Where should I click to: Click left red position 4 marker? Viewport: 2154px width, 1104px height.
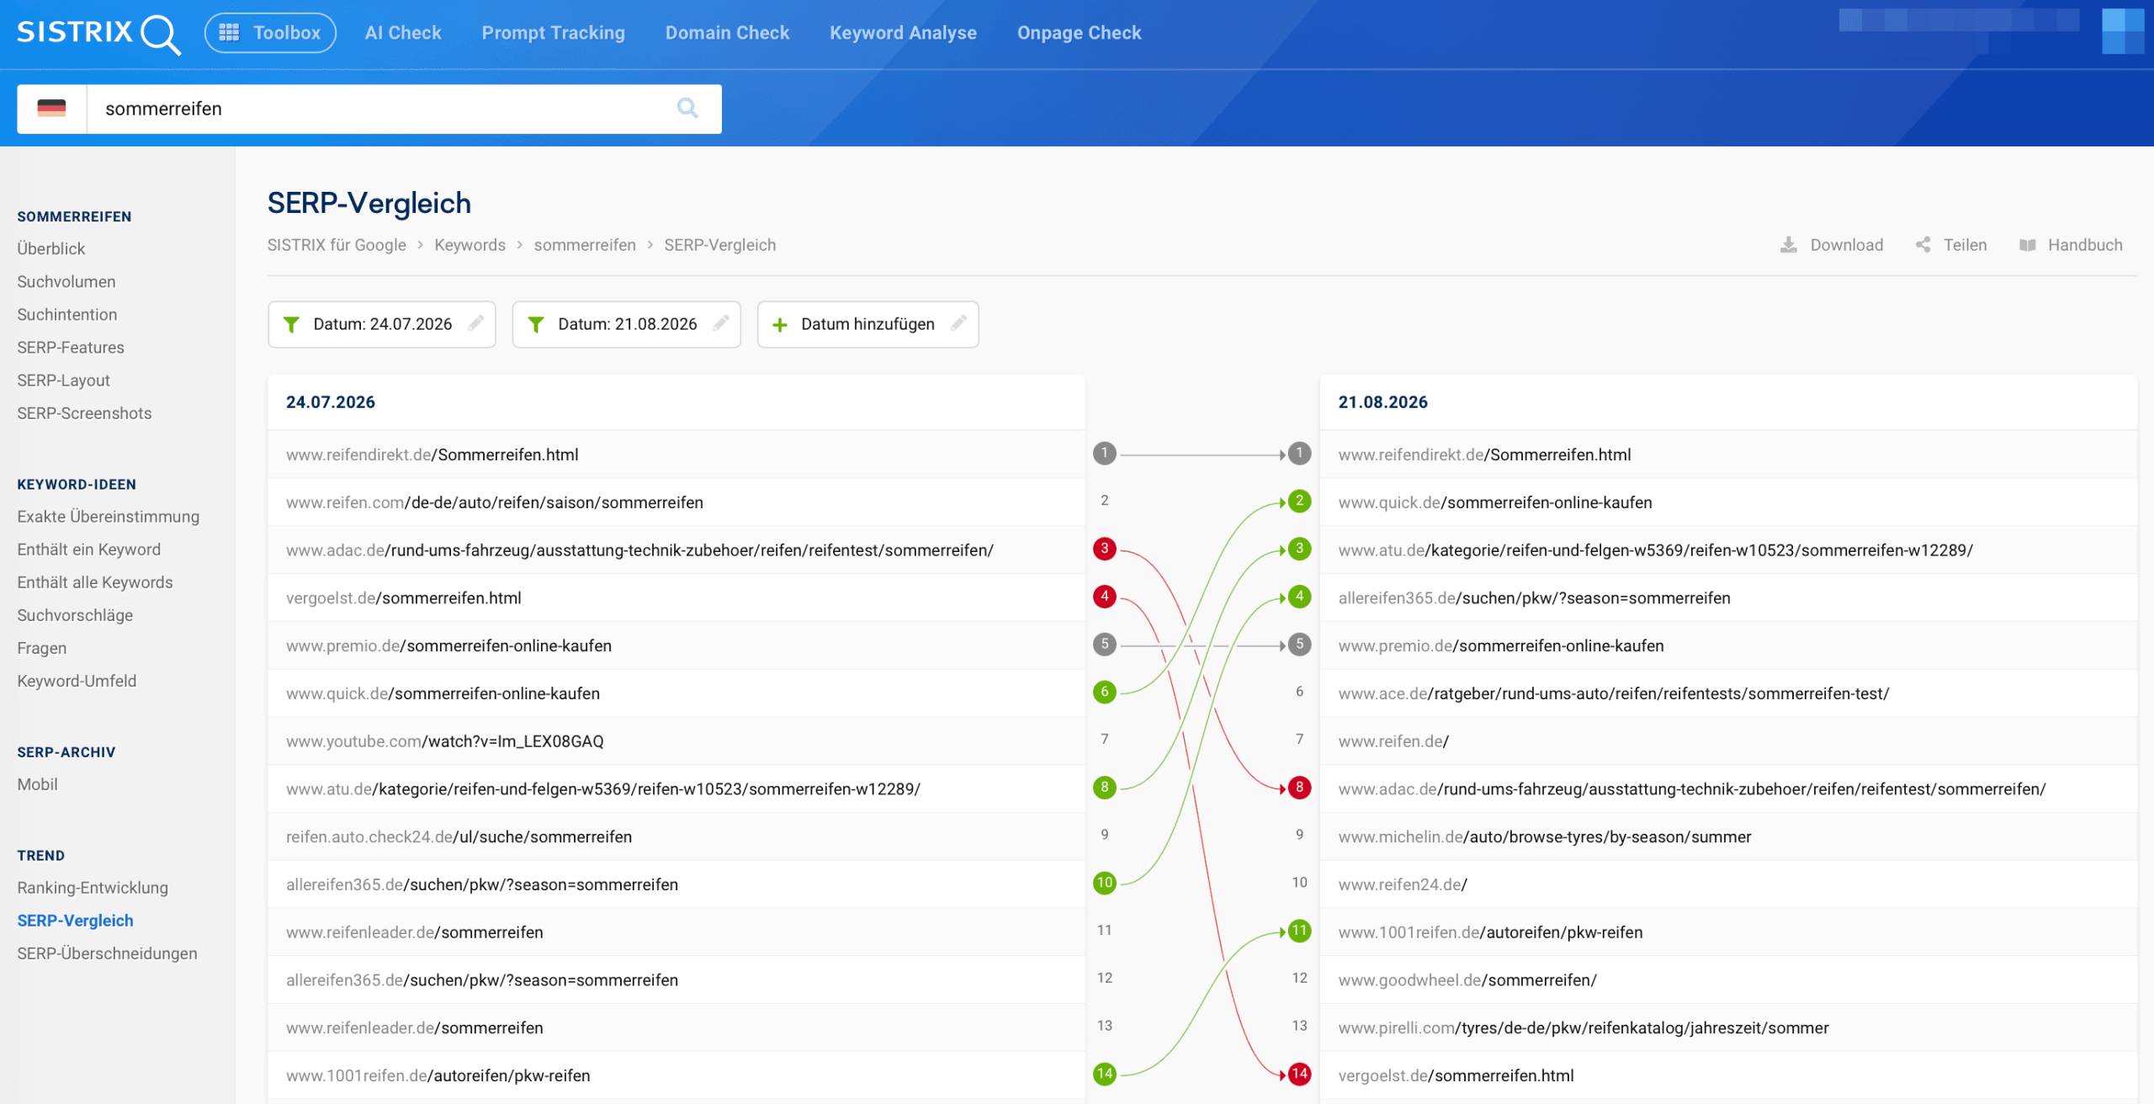1105,597
